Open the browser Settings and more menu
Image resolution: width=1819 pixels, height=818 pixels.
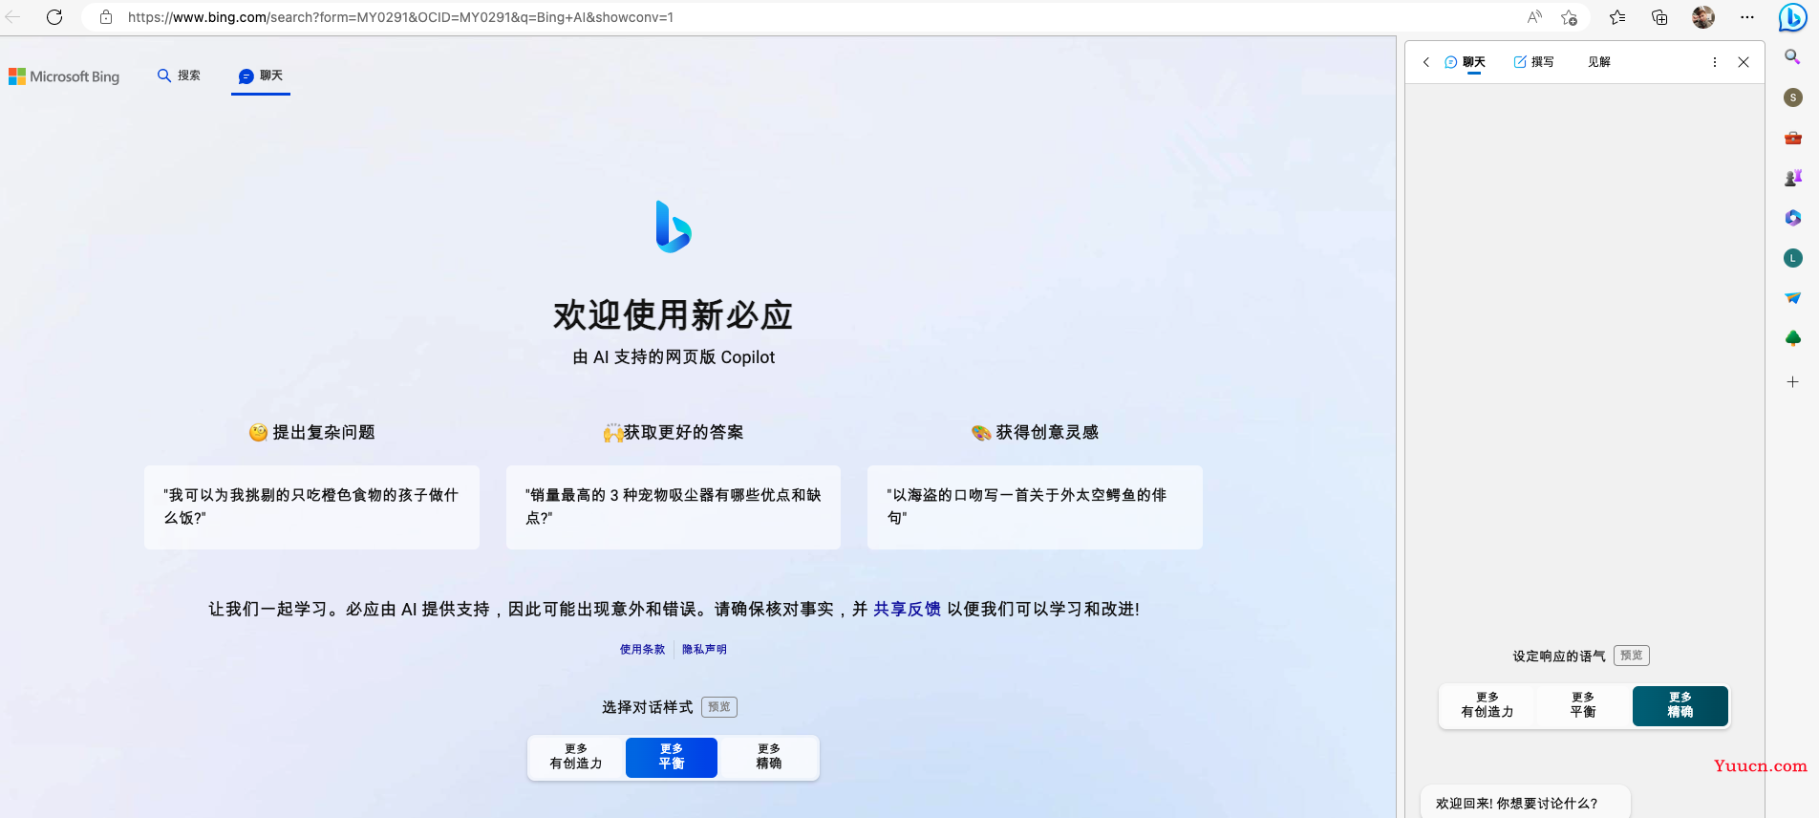[1747, 17]
